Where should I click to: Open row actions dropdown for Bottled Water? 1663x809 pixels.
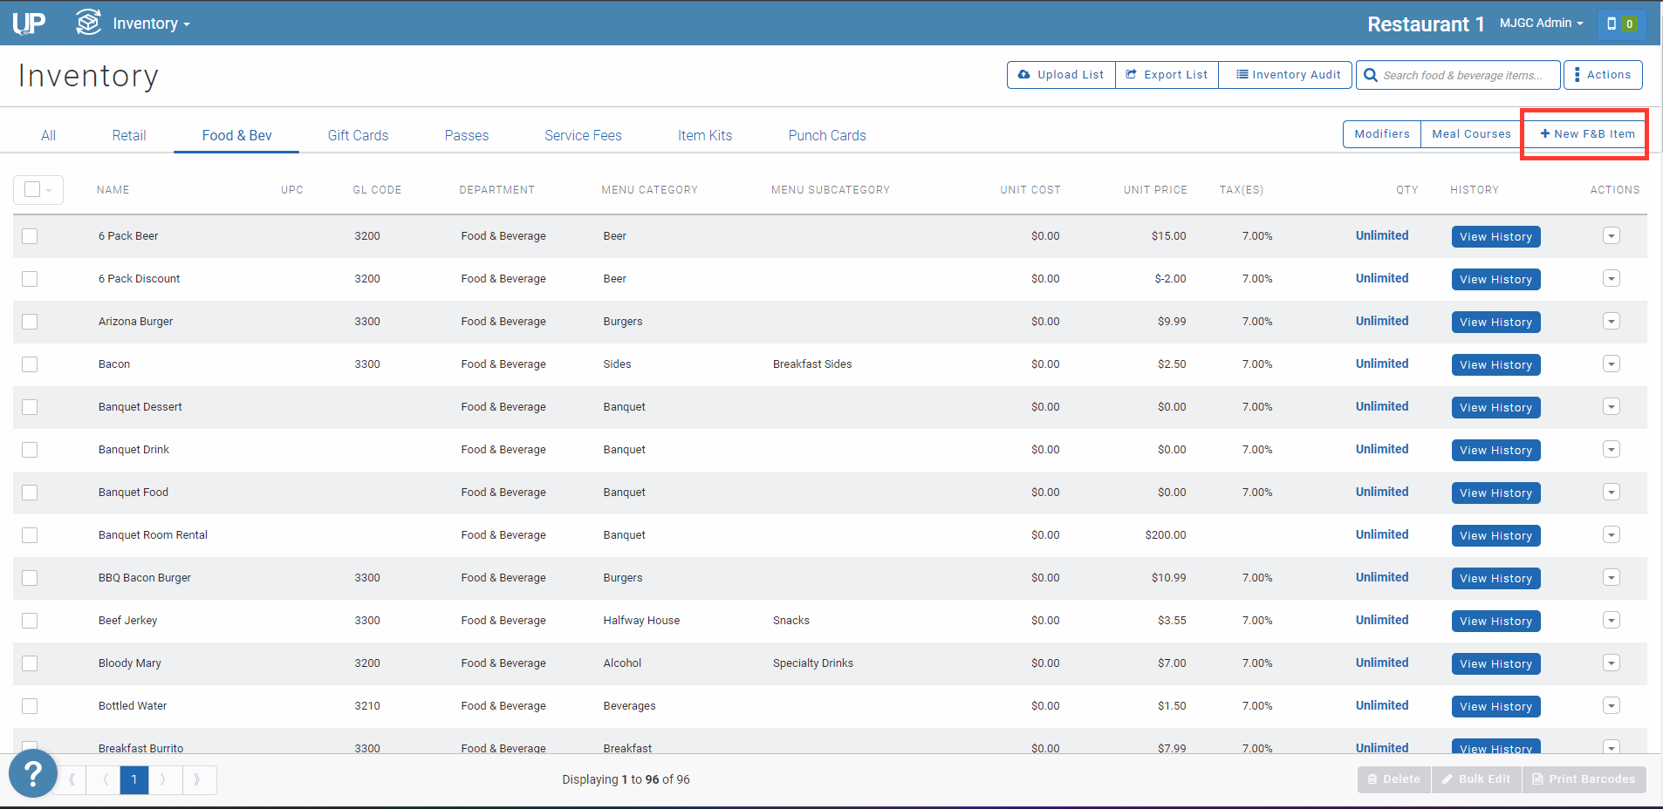click(1611, 706)
